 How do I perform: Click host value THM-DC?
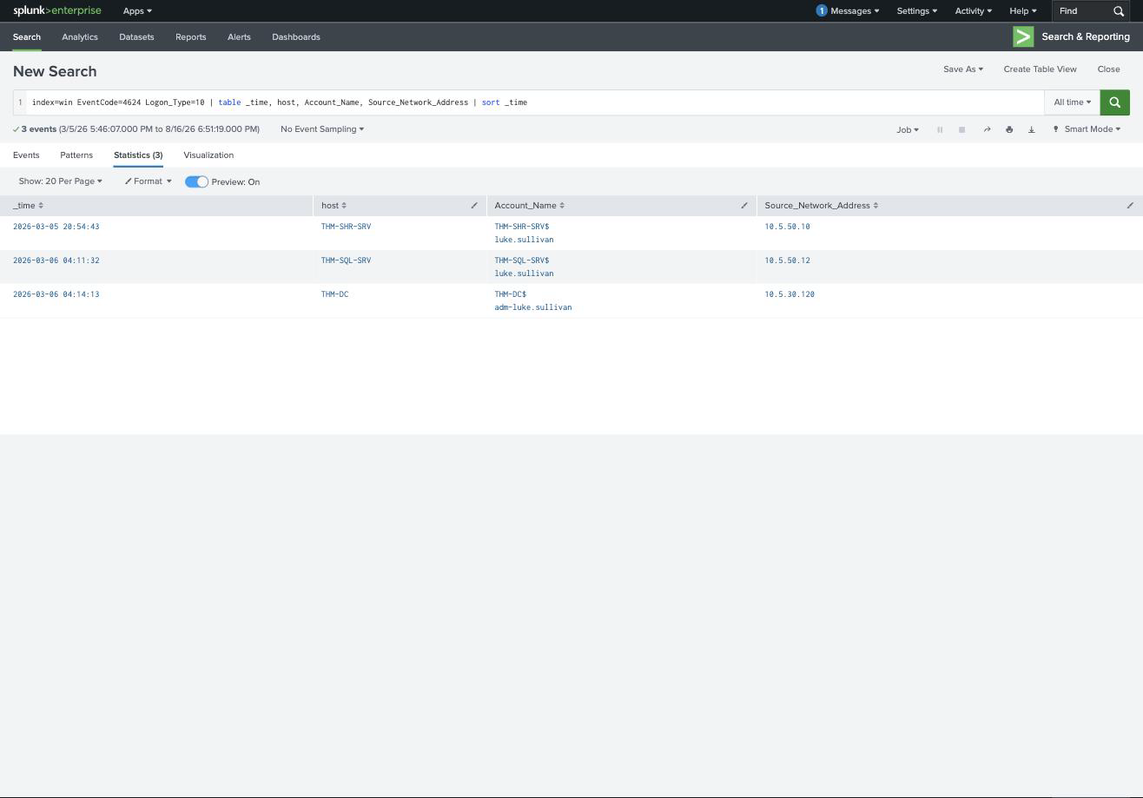point(335,294)
